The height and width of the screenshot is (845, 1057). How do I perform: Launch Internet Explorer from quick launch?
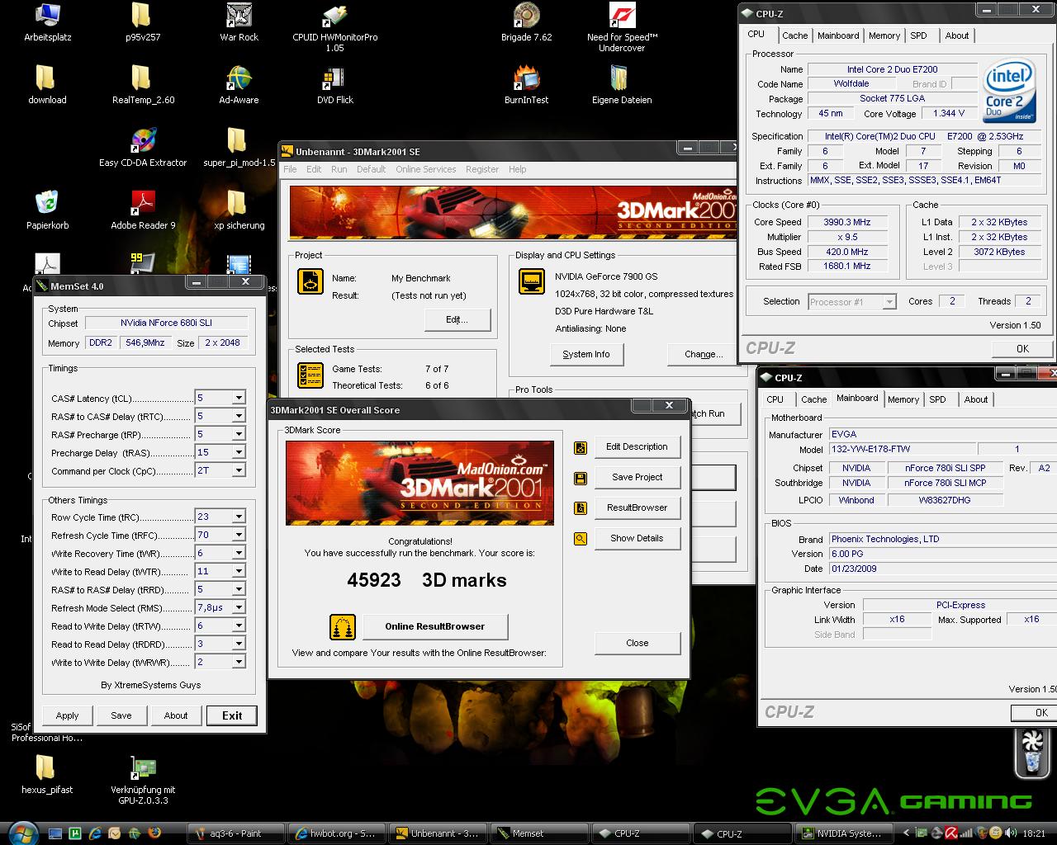click(95, 833)
